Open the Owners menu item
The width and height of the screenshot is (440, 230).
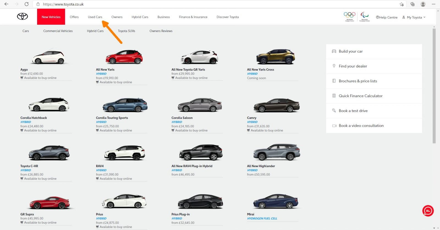117,17
